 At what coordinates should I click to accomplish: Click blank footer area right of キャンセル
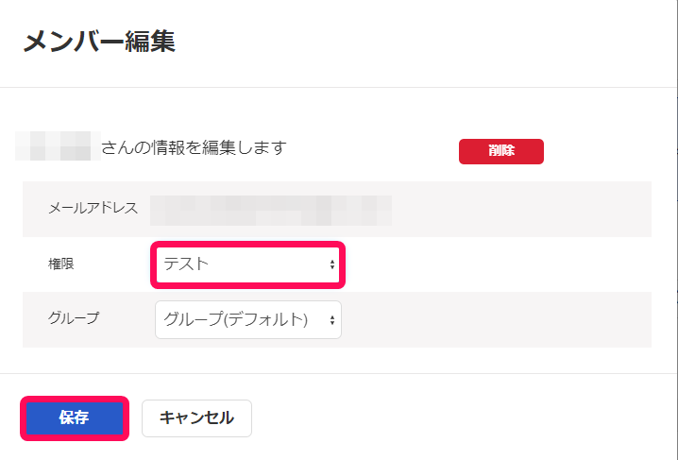tap(463, 418)
